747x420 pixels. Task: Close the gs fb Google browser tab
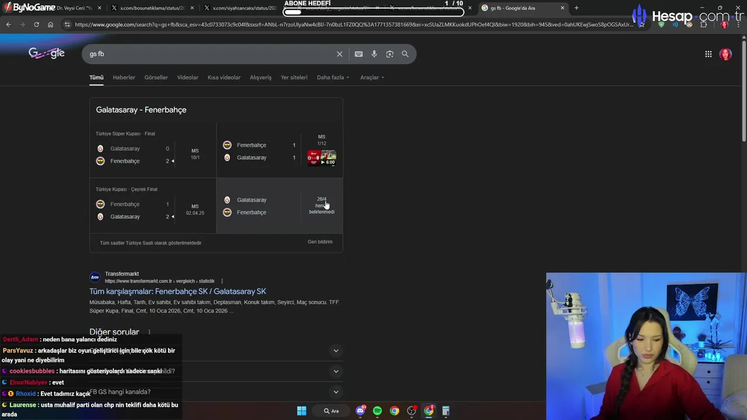[x=563, y=8]
